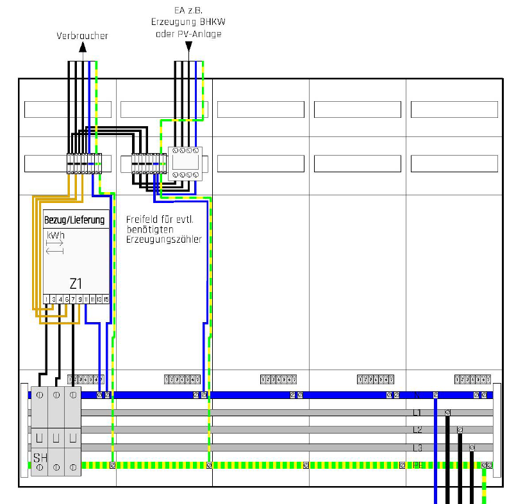Click the "oder PV-Anlage" text line
Screen dimensions: 507x504
coord(188,34)
